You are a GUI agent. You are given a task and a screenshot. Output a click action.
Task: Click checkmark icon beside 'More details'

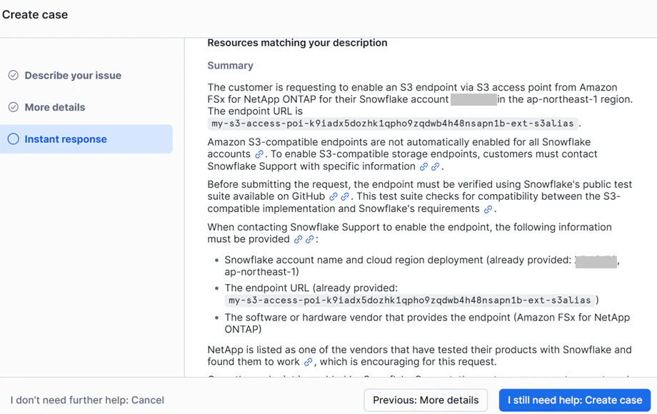pyautogui.click(x=13, y=108)
